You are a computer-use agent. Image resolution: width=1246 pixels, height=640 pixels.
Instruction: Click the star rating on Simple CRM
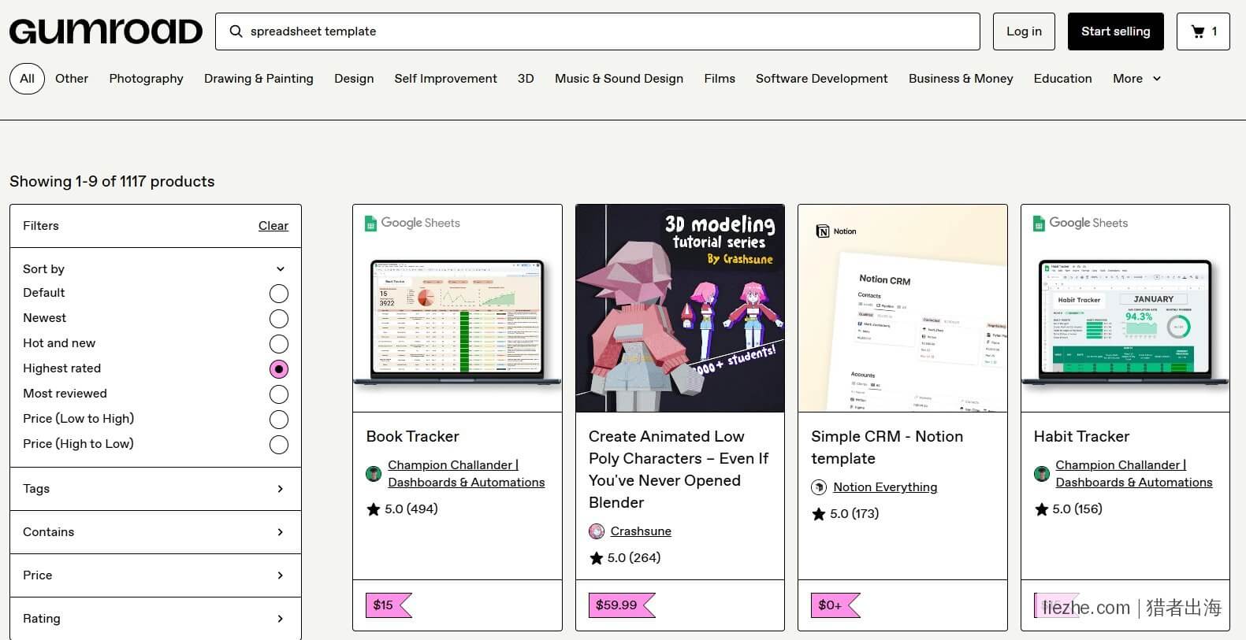click(x=845, y=514)
